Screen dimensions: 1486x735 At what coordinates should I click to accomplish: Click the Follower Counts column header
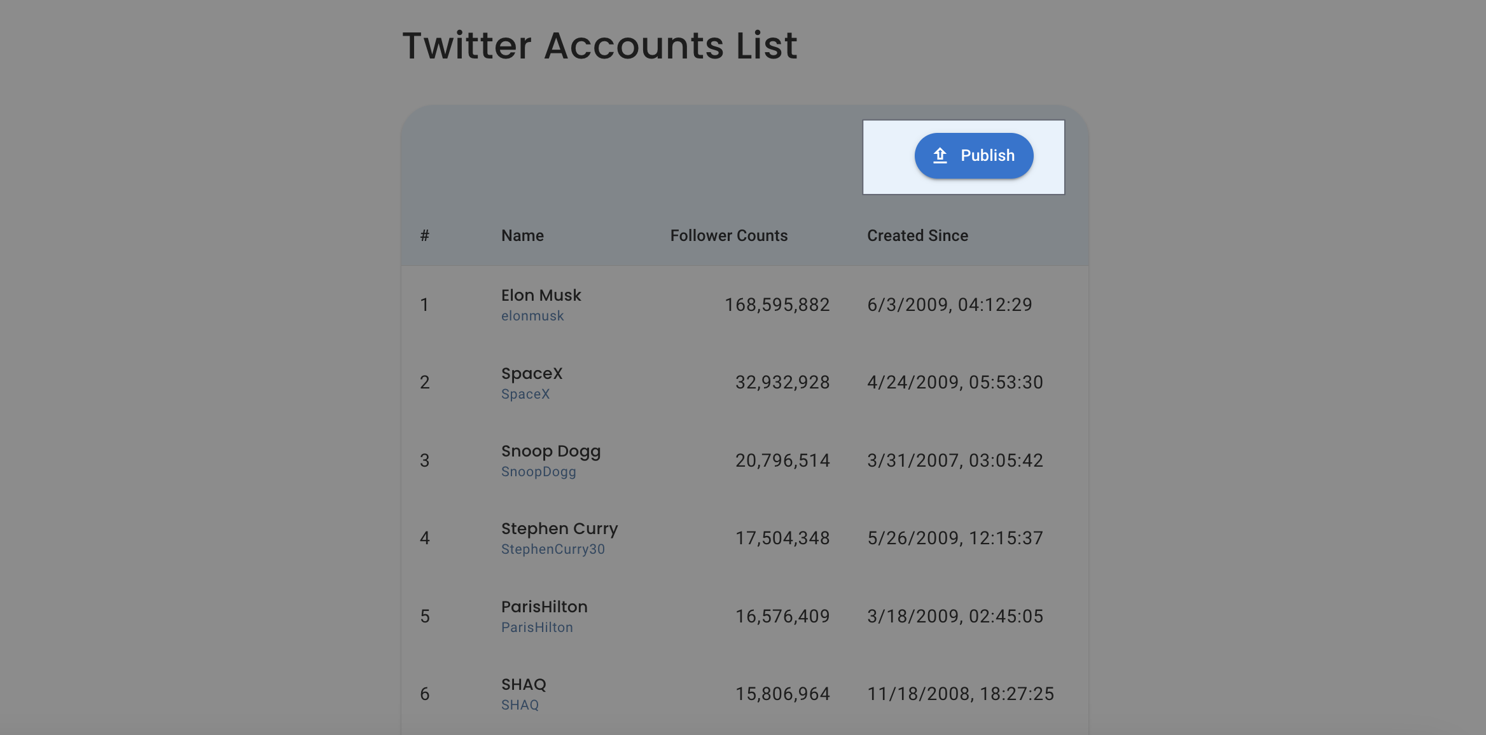[x=729, y=236]
